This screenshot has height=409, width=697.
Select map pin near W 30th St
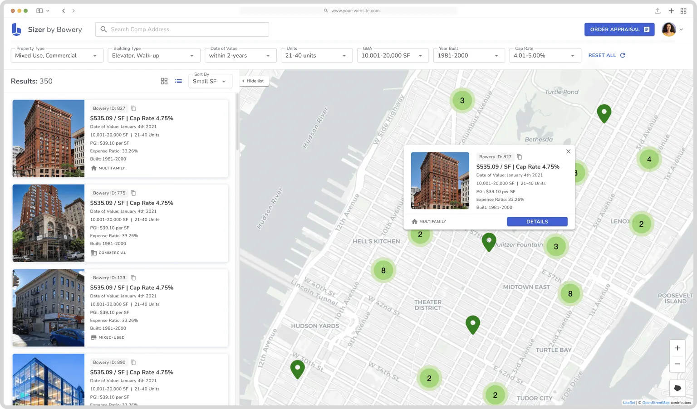coord(297,370)
